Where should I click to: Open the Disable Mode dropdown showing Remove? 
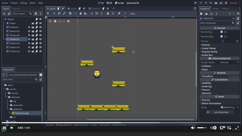coord(229,62)
